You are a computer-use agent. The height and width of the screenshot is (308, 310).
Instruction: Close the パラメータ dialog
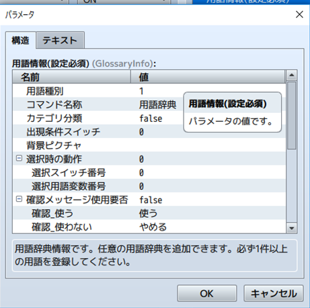click(299, 15)
